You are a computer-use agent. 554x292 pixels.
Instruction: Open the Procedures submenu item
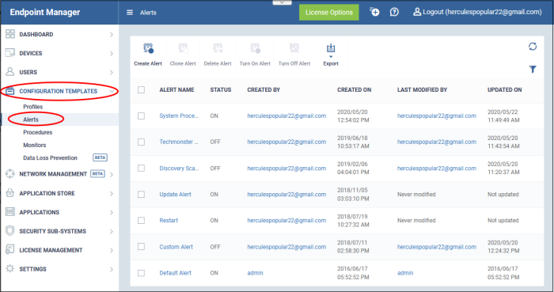tap(38, 132)
